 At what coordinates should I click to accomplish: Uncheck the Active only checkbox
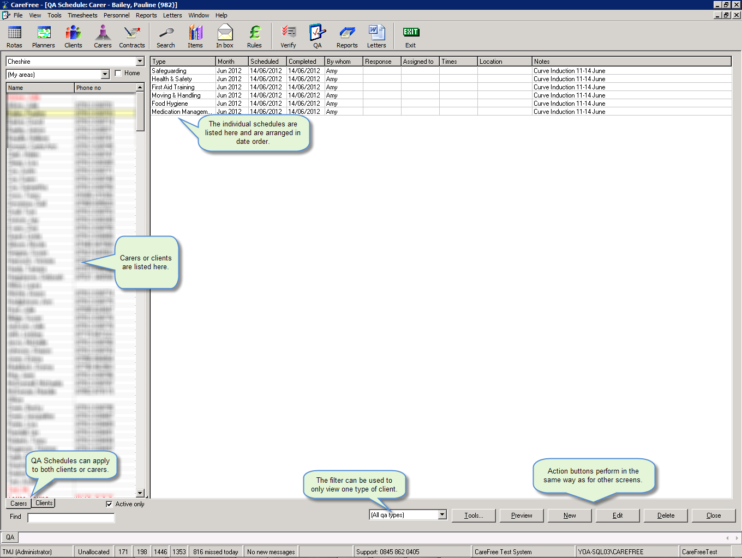click(x=109, y=504)
